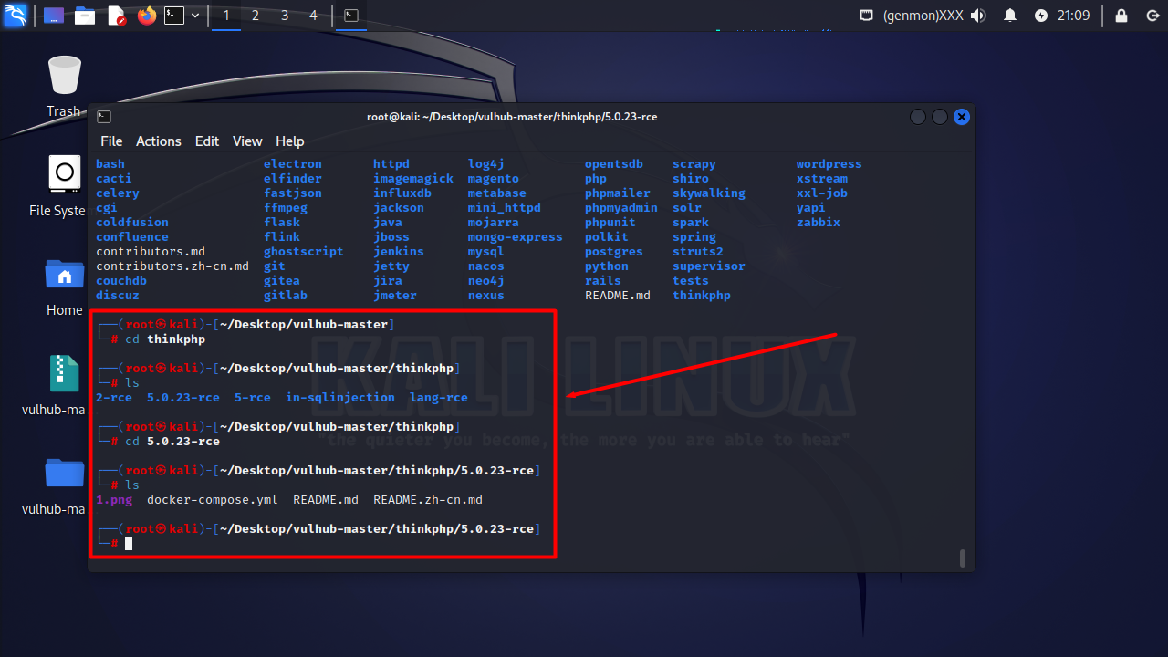Lock the screen with padlock icon
The width and height of the screenshot is (1168, 657).
(1121, 16)
